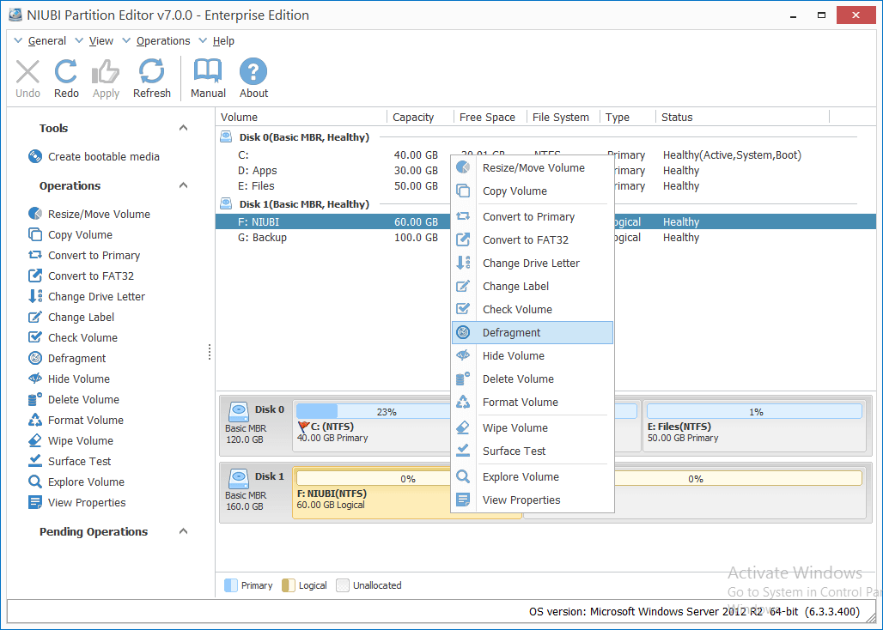Choose Explore Volume in context menu
The image size is (883, 630).
[533, 476]
